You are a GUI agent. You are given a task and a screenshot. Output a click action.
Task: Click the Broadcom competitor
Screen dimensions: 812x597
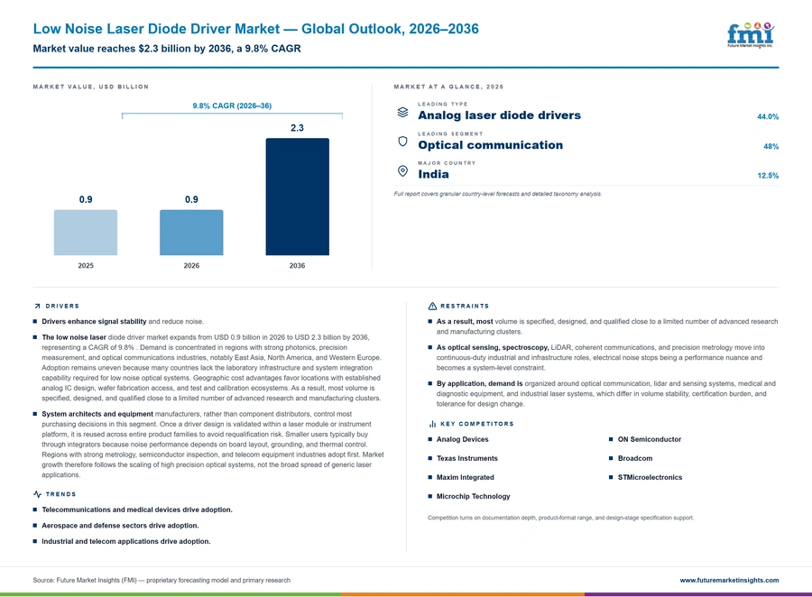pos(635,458)
